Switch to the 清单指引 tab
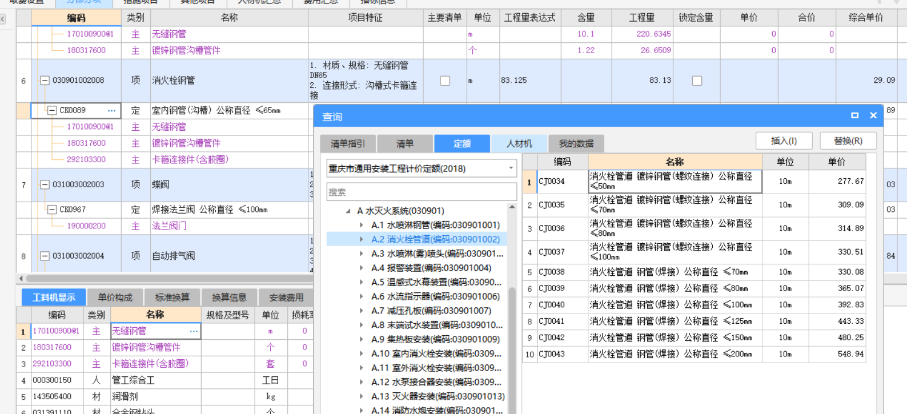 [348, 143]
